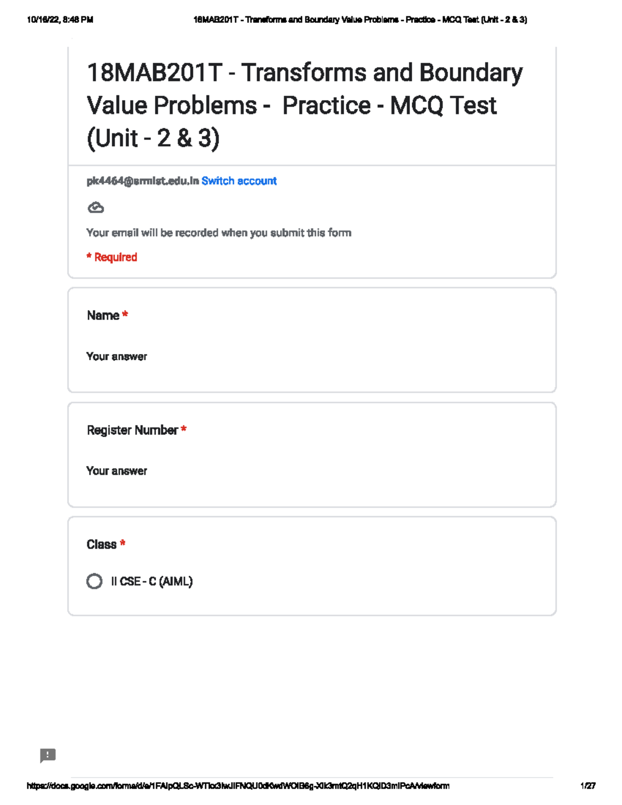
Task: Click the report problem feedback icon
Action: click(x=48, y=755)
